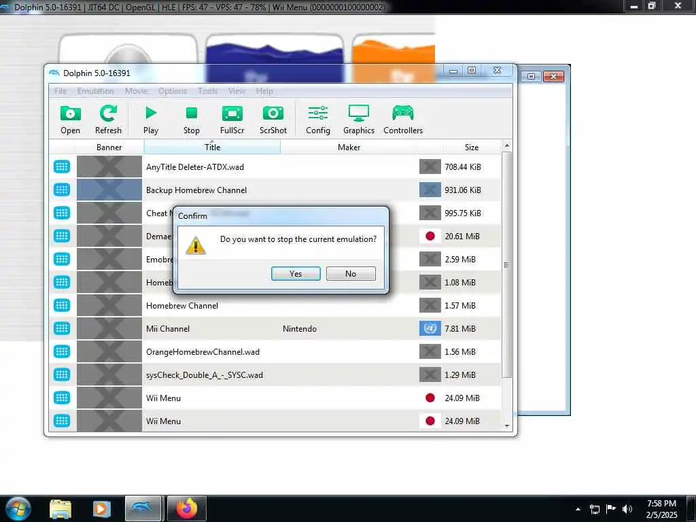The height and width of the screenshot is (522, 696).
Task: Click game list scroll up arrow
Action: (507, 145)
